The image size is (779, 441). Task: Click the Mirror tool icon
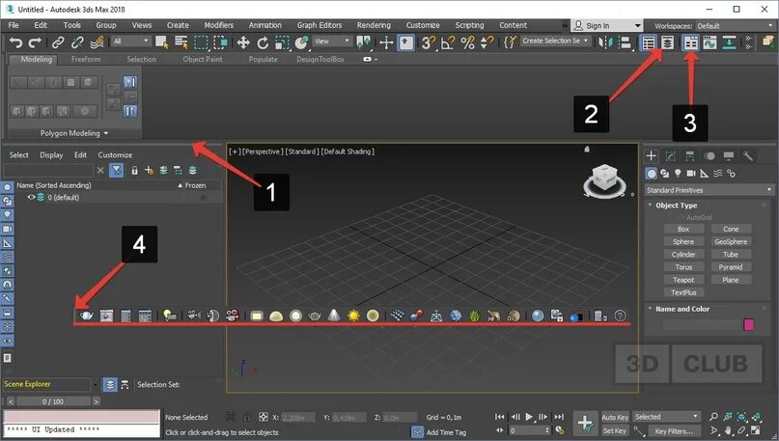click(605, 42)
